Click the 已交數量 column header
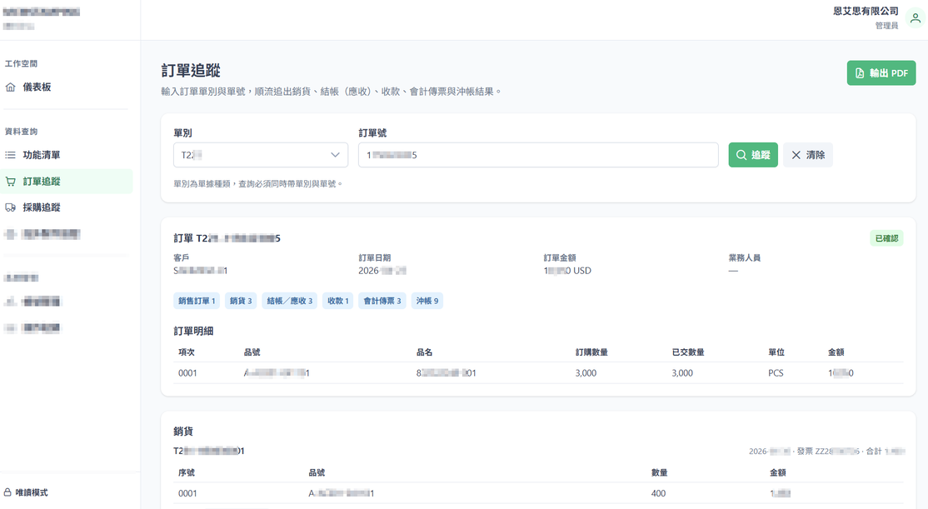 [688, 352]
